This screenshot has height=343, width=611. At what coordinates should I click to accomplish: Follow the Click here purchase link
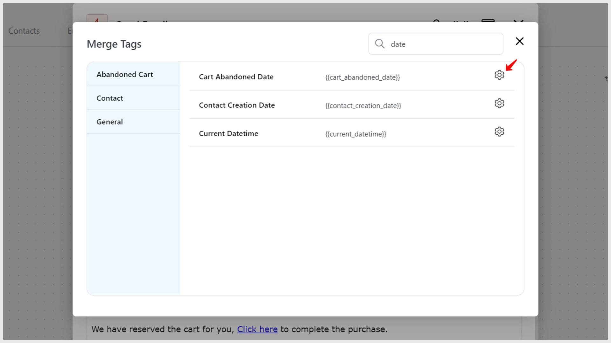[257, 329]
